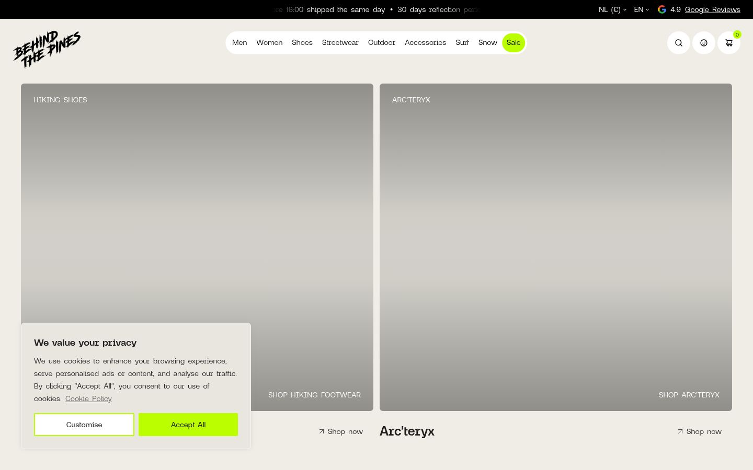Open the Snow menu

488,43
